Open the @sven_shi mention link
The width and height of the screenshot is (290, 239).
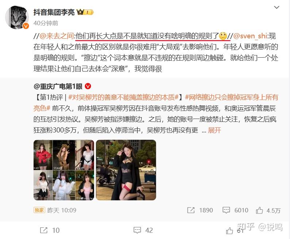click(x=250, y=36)
